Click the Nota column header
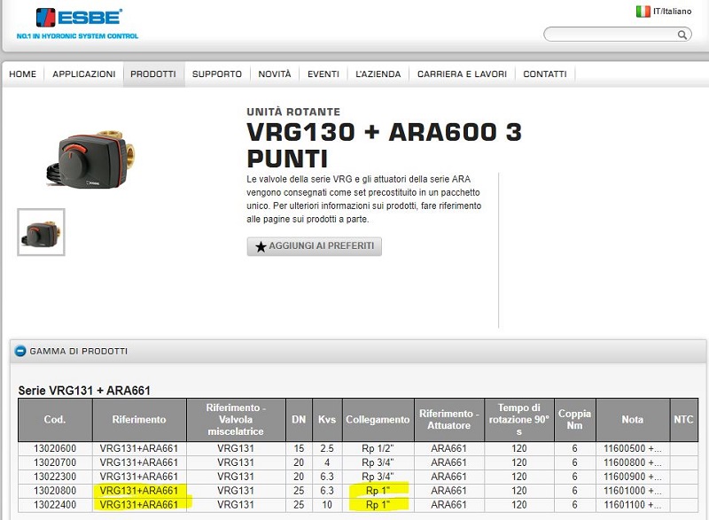Image resolution: width=709 pixels, height=520 pixels. [633, 420]
